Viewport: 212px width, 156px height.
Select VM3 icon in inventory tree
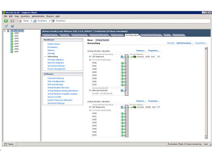pos(12,41)
